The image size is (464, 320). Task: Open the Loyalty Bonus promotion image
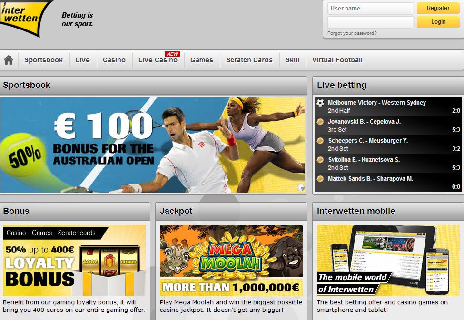tap(74, 261)
